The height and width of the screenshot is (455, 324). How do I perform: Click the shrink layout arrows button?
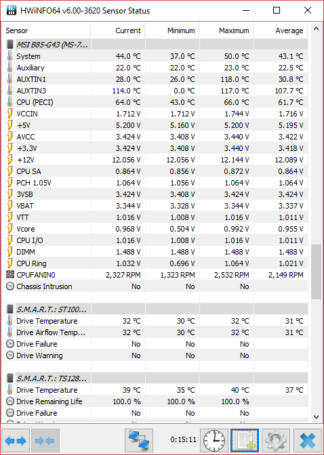tap(45, 441)
